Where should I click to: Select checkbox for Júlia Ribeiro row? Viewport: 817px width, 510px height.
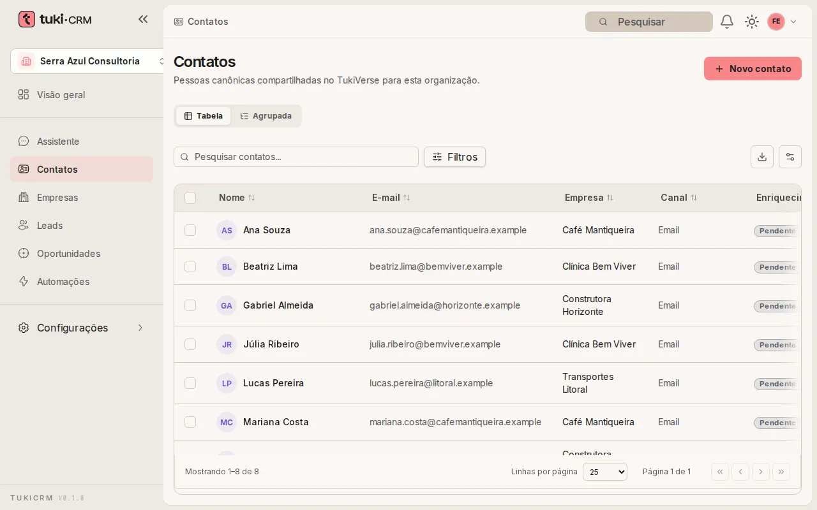point(190,344)
